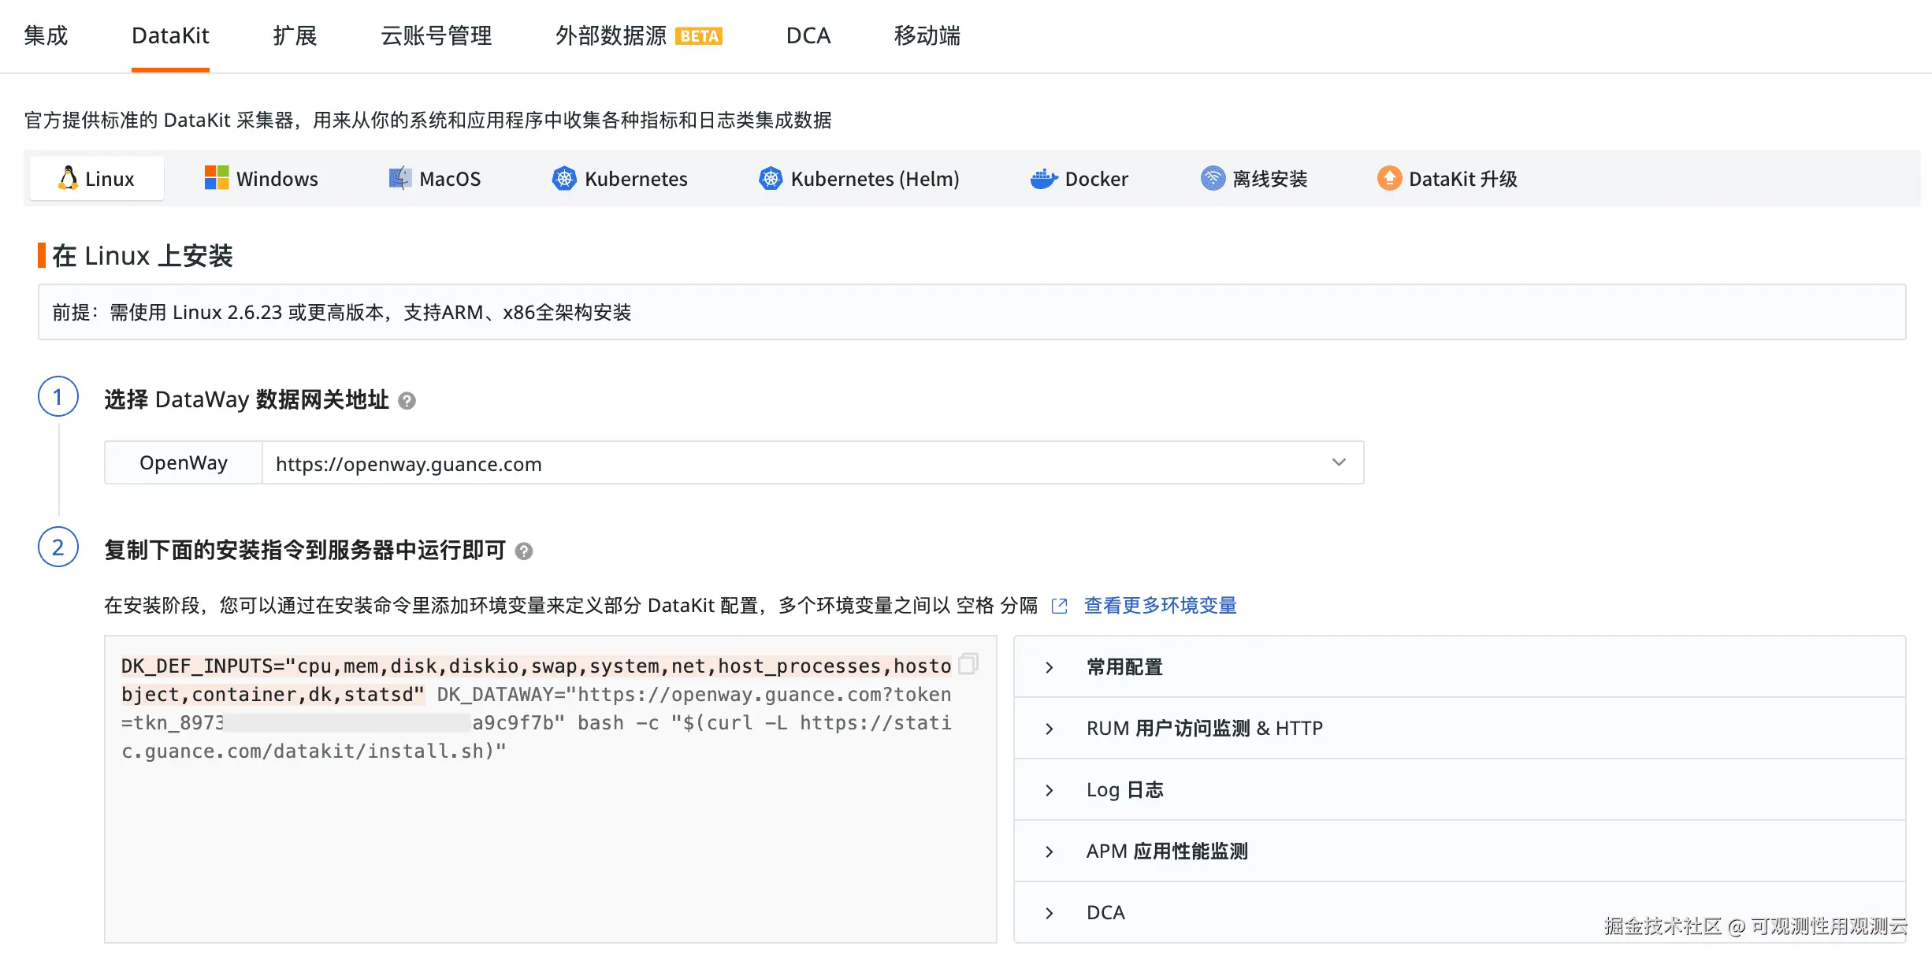Image resolution: width=1932 pixels, height=961 pixels.
Task: Click the copy icon in install command box
Action: pos(968,663)
